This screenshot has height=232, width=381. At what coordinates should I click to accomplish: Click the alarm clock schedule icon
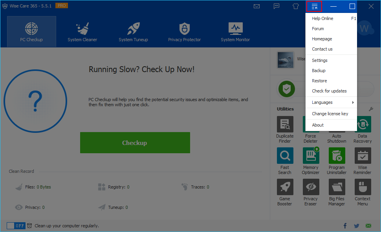(x=29, y=226)
